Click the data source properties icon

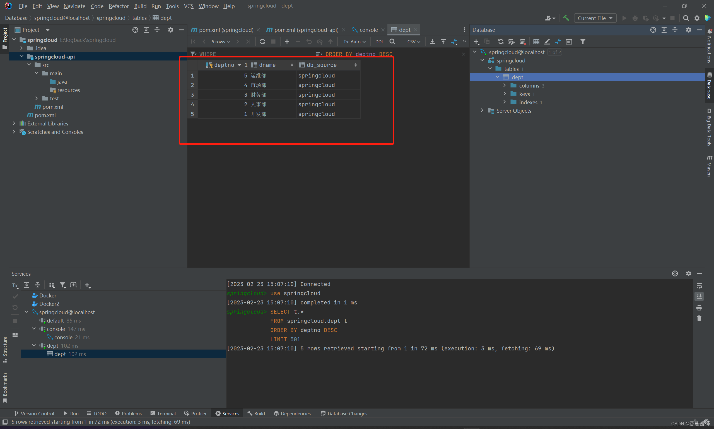tap(511, 42)
